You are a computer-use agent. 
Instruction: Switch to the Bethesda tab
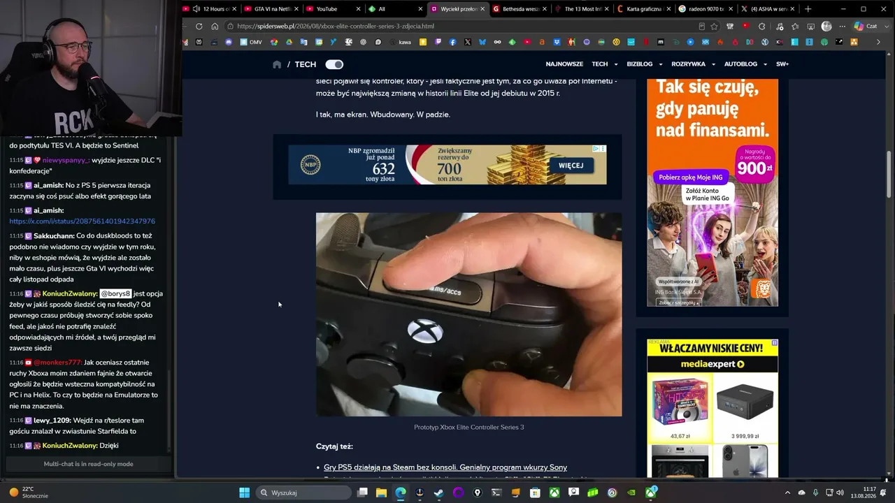pos(519,9)
